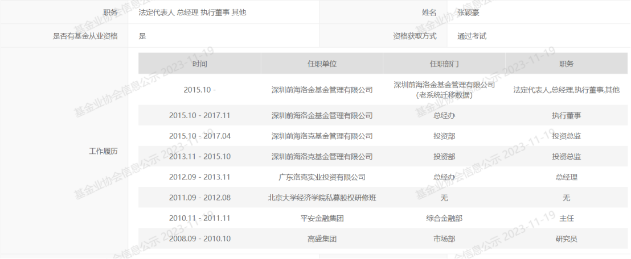This screenshot has height=259, width=631.
Task: Select the 执行董事 position cell
Action: click(567, 116)
